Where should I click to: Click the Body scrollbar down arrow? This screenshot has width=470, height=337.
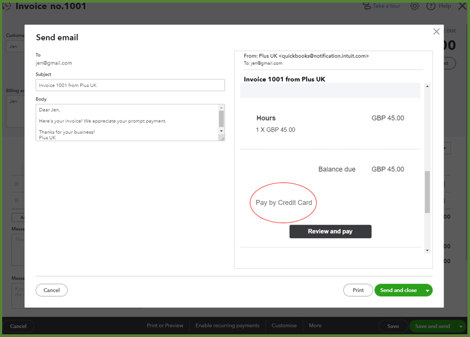click(x=221, y=131)
